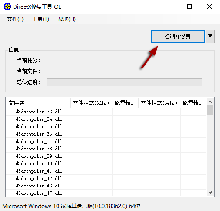
Task: Maximize the DirectX repair tool window
Action: [190, 7]
